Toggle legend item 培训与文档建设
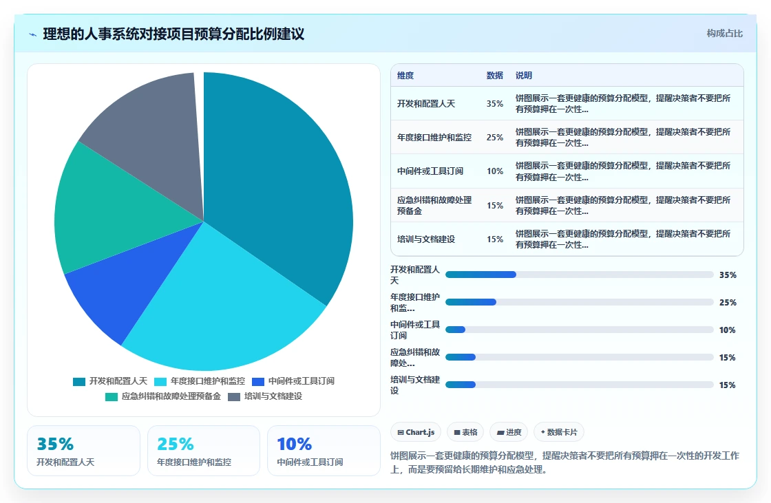 click(265, 396)
